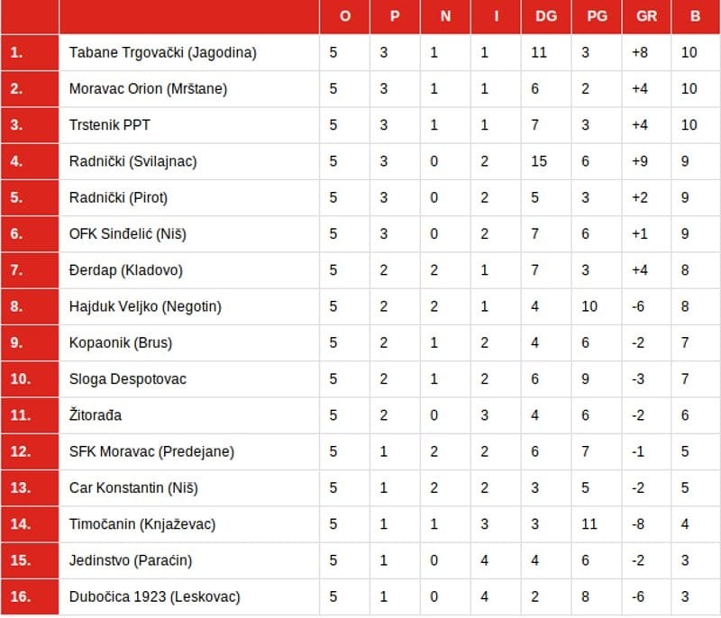
Task: Select Kopaonik (Brus) team name
Action: click(120, 342)
